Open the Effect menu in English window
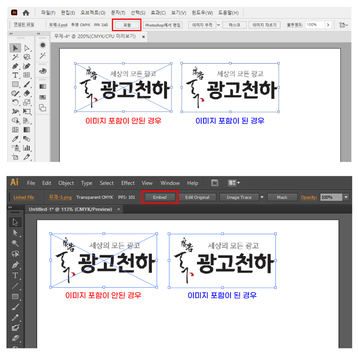The height and width of the screenshot is (353, 358). click(128, 183)
